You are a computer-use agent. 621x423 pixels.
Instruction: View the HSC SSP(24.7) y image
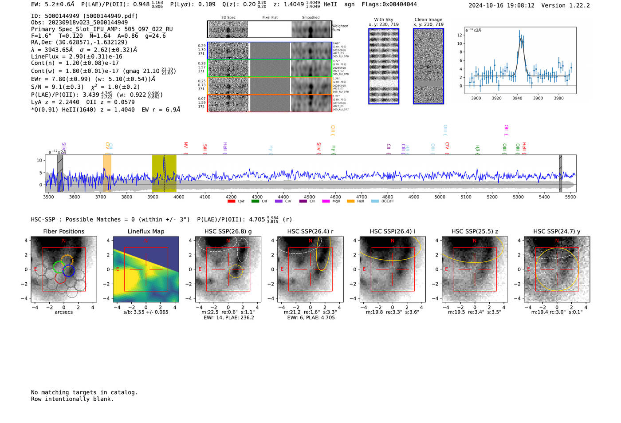tap(557, 269)
